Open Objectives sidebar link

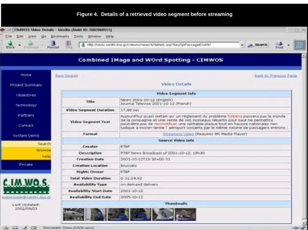(x=26, y=95)
